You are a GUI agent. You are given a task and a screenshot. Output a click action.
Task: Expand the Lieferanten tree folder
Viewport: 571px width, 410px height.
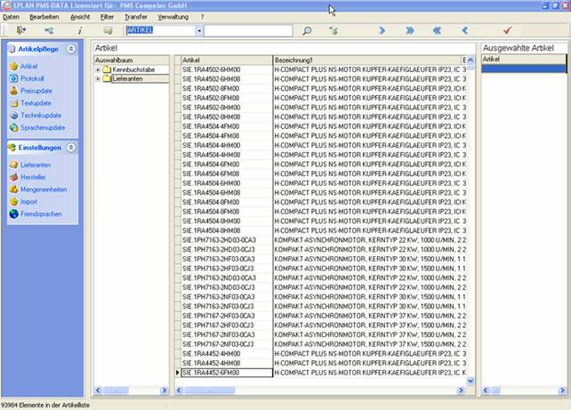coord(98,78)
